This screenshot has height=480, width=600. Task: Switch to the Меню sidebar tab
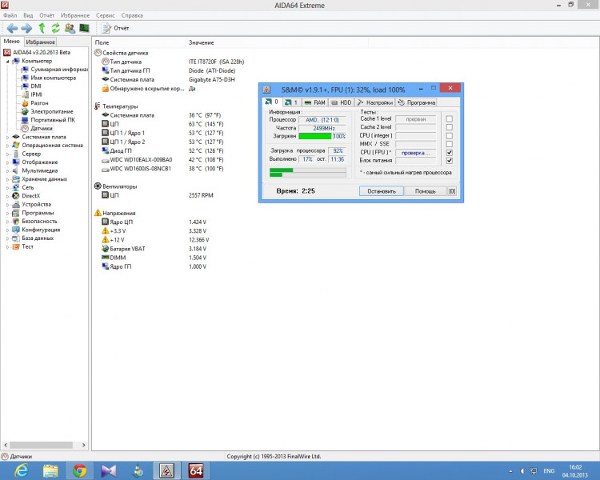11,42
